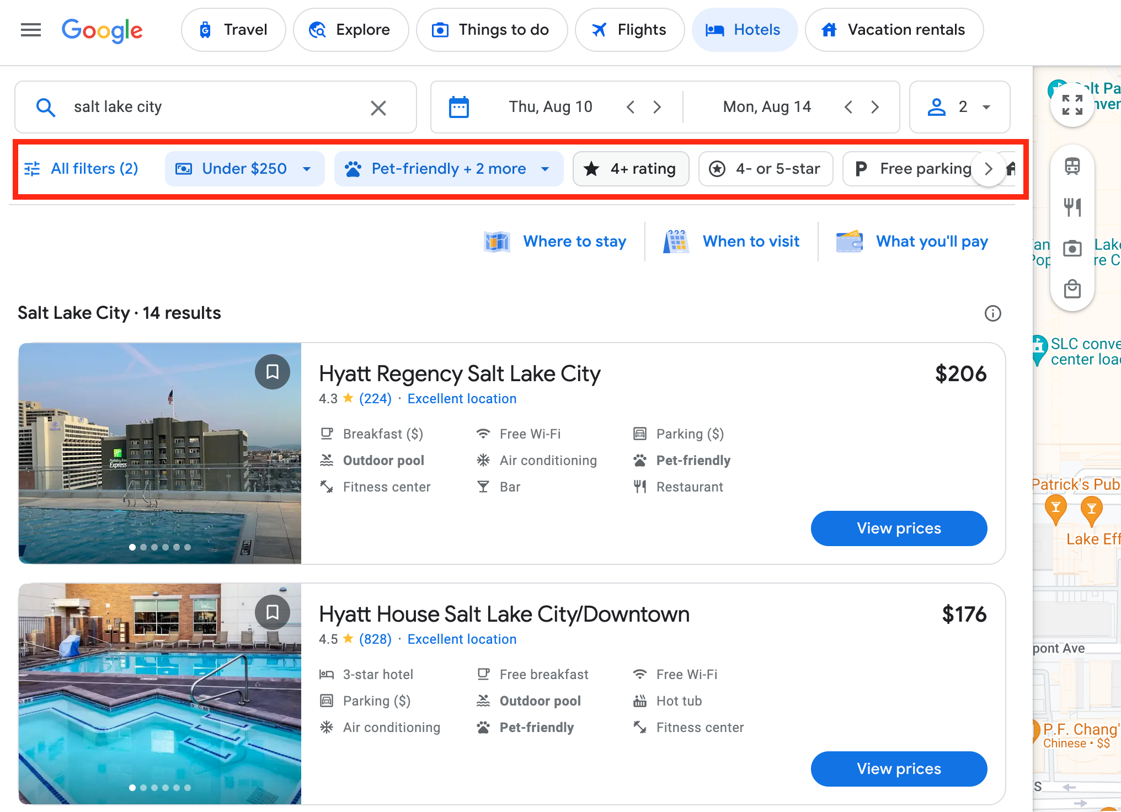Viewport: 1121px width, 812px height.
Task: Select the Hotels tab
Action: point(745,30)
